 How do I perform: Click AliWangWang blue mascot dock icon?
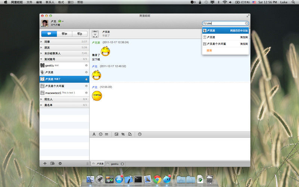[x=167, y=180]
